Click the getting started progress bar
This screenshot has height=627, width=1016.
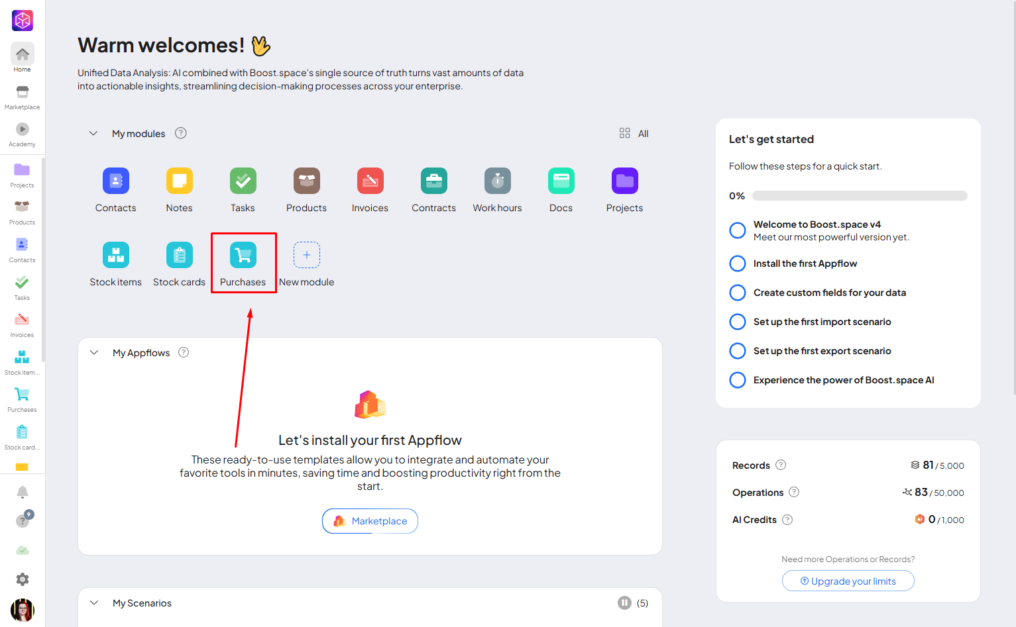[x=859, y=196]
